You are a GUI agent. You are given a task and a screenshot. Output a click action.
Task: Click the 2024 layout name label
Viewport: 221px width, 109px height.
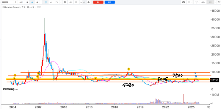pos(210,2)
